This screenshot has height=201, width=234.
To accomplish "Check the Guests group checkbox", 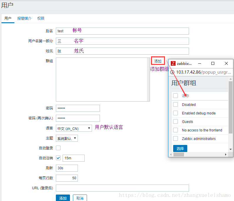I will click(x=175, y=121).
